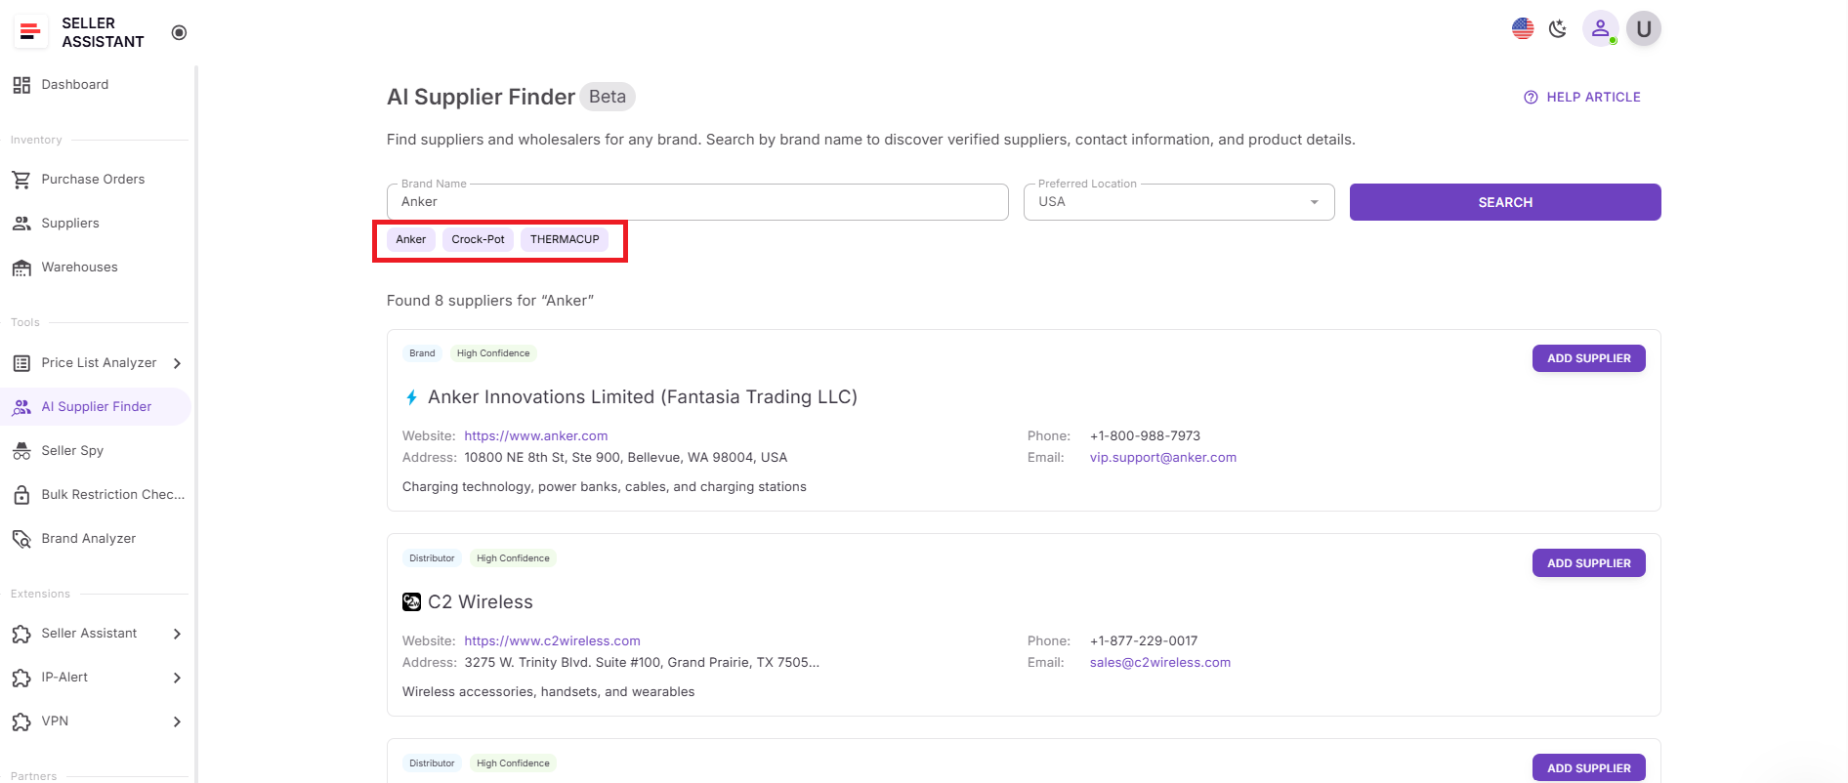Click the IP-Alert puzzle icon
1848x783 pixels.
(x=21, y=678)
